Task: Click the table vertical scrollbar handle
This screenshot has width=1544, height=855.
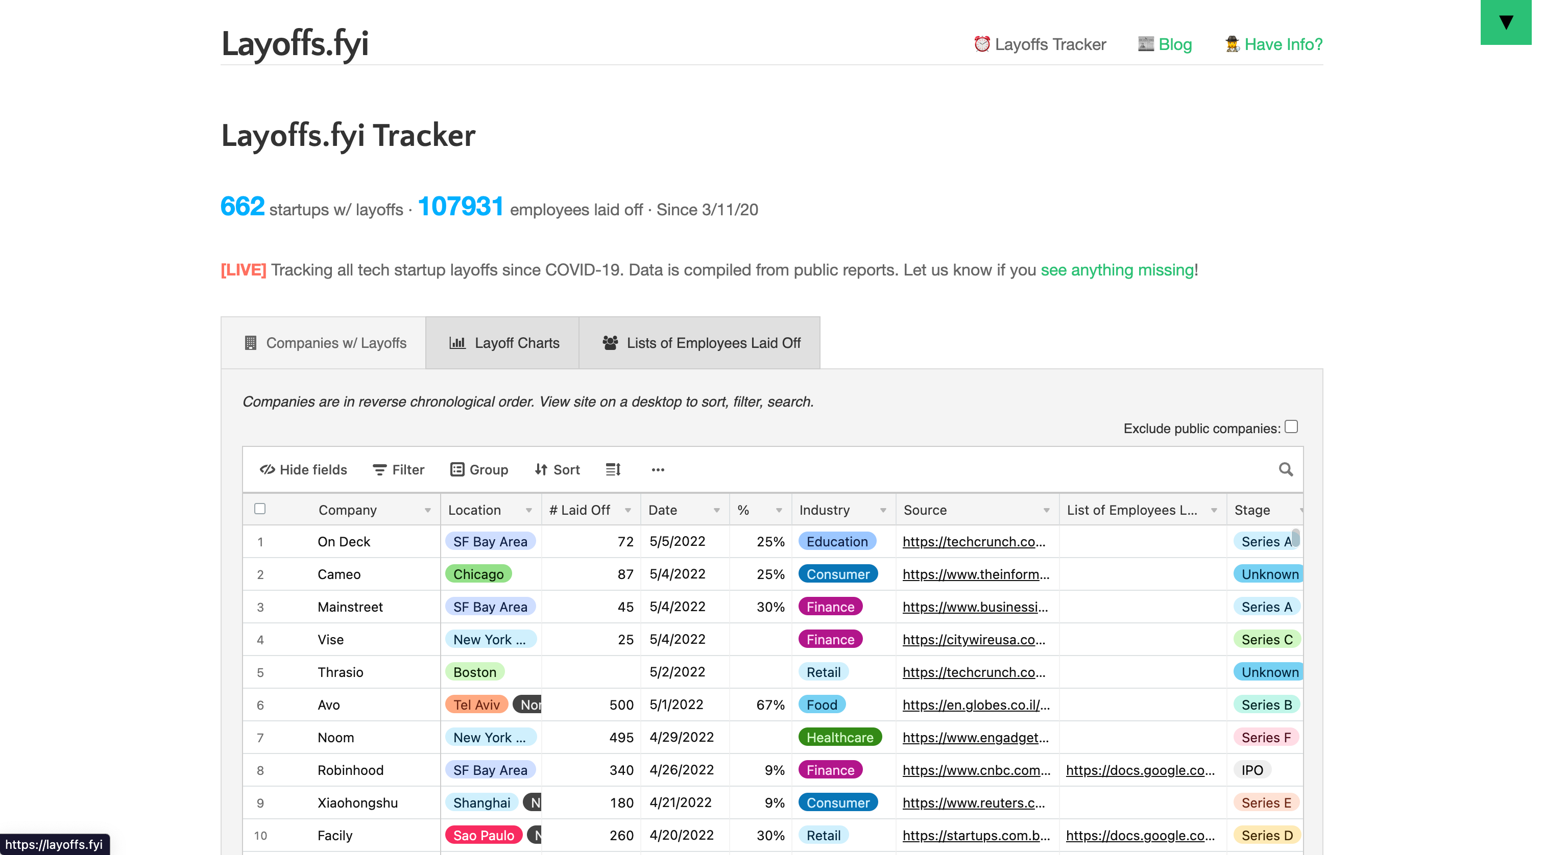Action: [x=1295, y=537]
